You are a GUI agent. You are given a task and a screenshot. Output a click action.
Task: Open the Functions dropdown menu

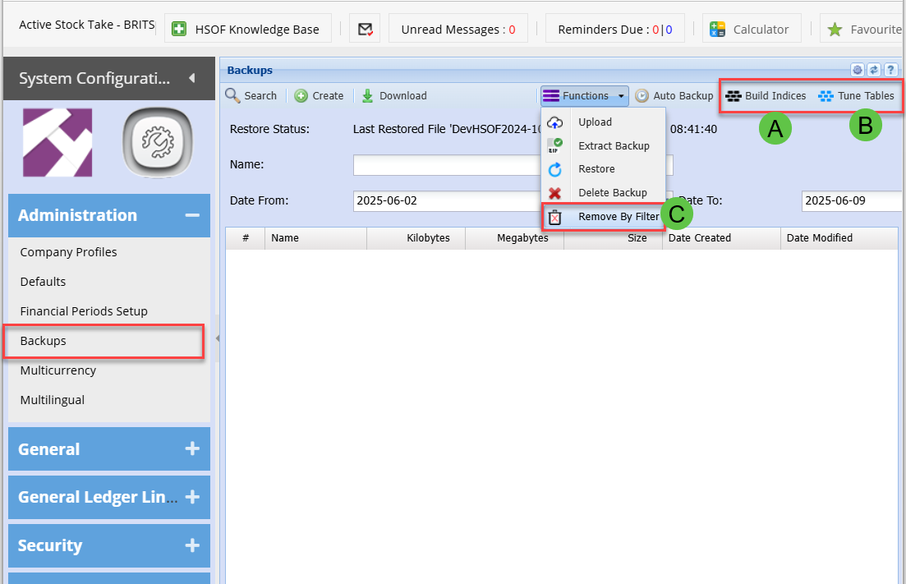(585, 96)
